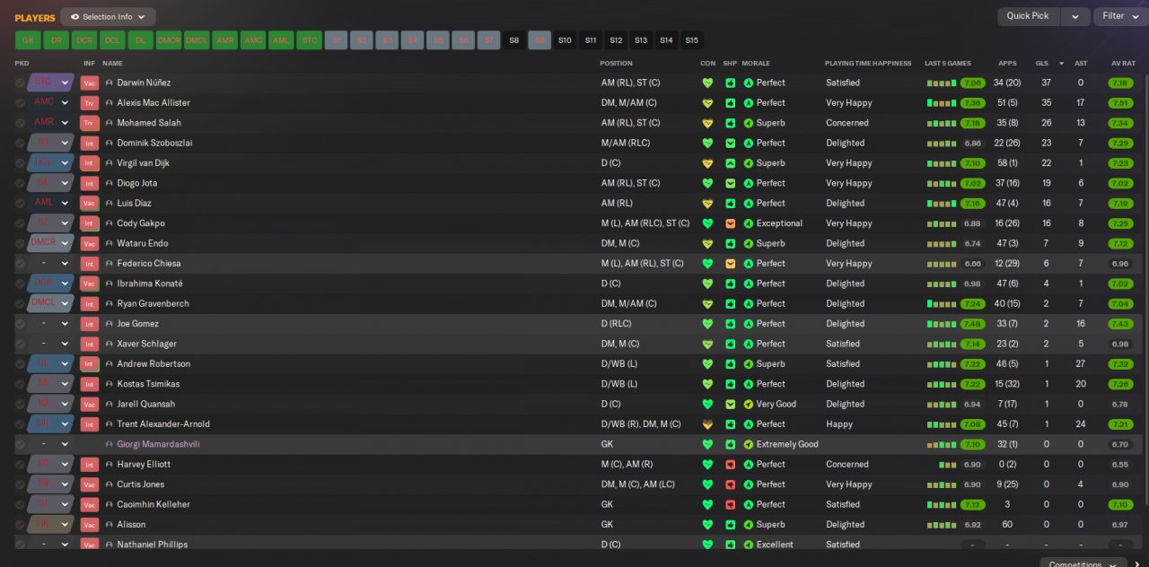Select the DCR position slot
The width and height of the screenshot is (1149, 567).
[83, 40]
